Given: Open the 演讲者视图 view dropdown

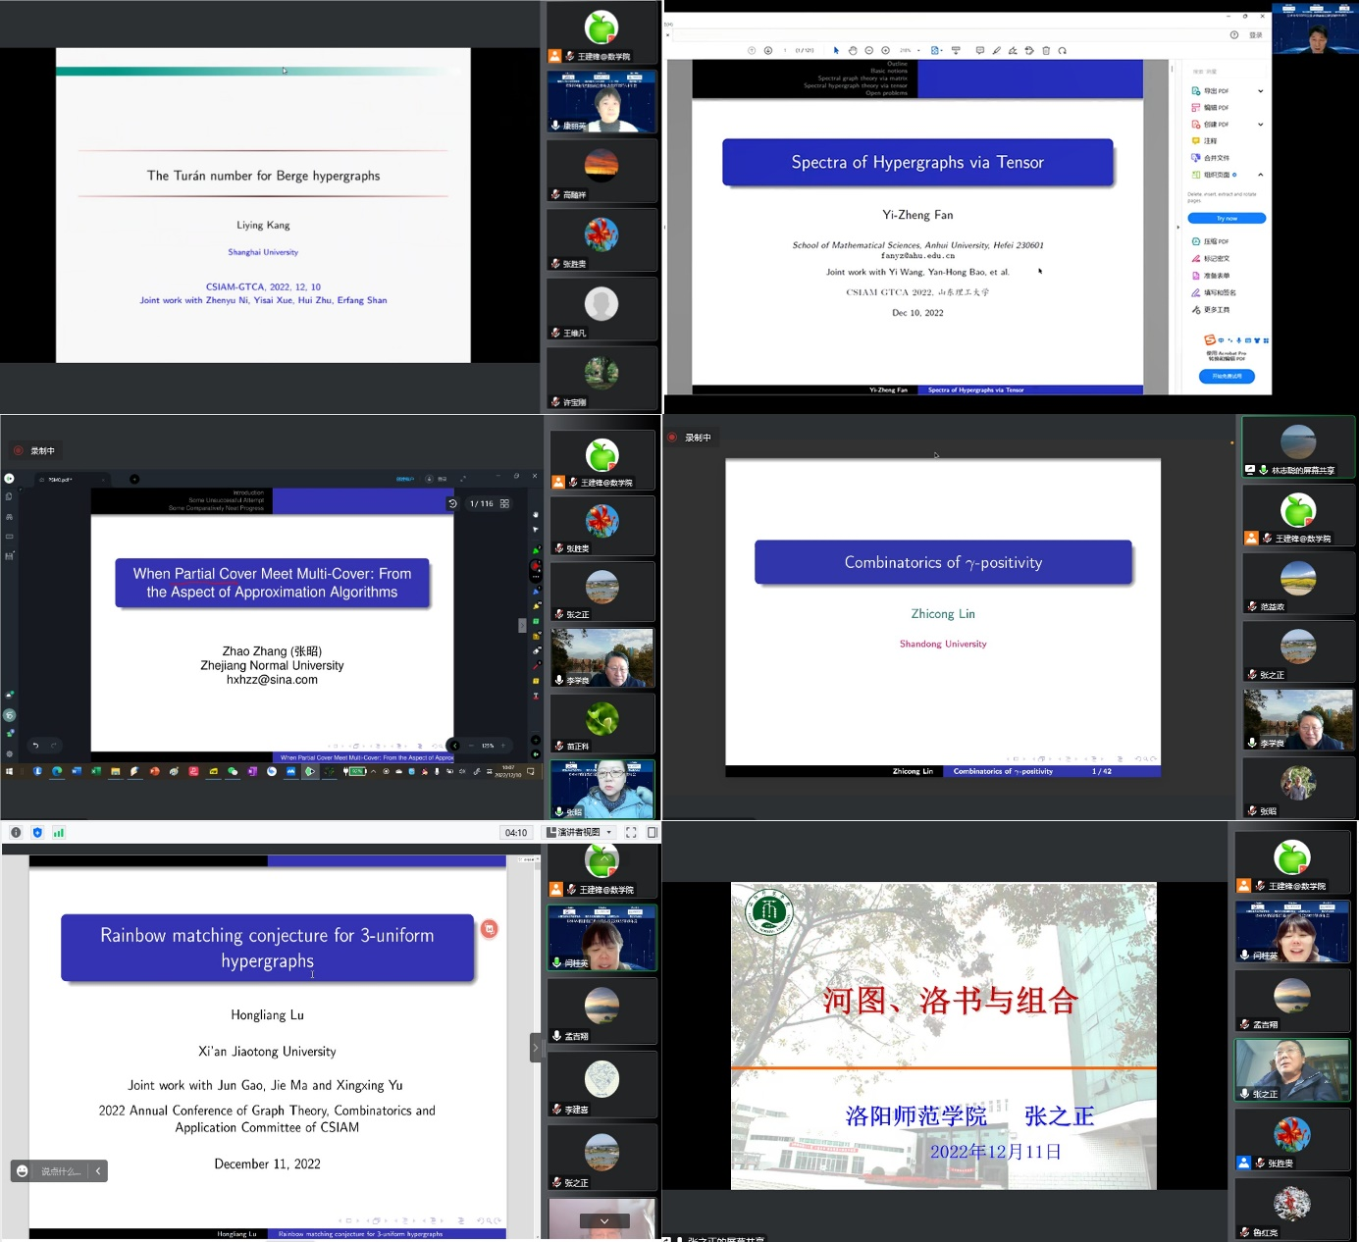Looking at the screenshot, I should 580,832.
